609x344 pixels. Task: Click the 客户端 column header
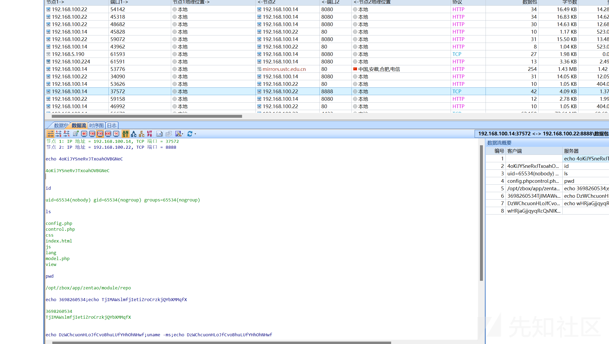pos(534,151)
